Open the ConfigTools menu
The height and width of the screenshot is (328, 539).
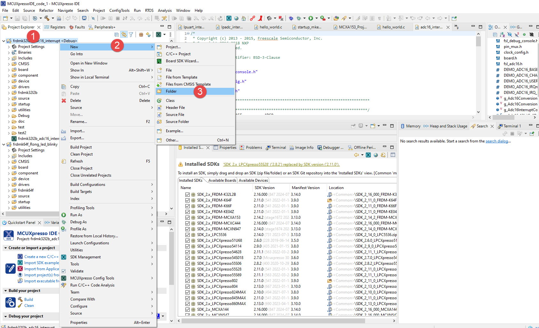(119, 10)
